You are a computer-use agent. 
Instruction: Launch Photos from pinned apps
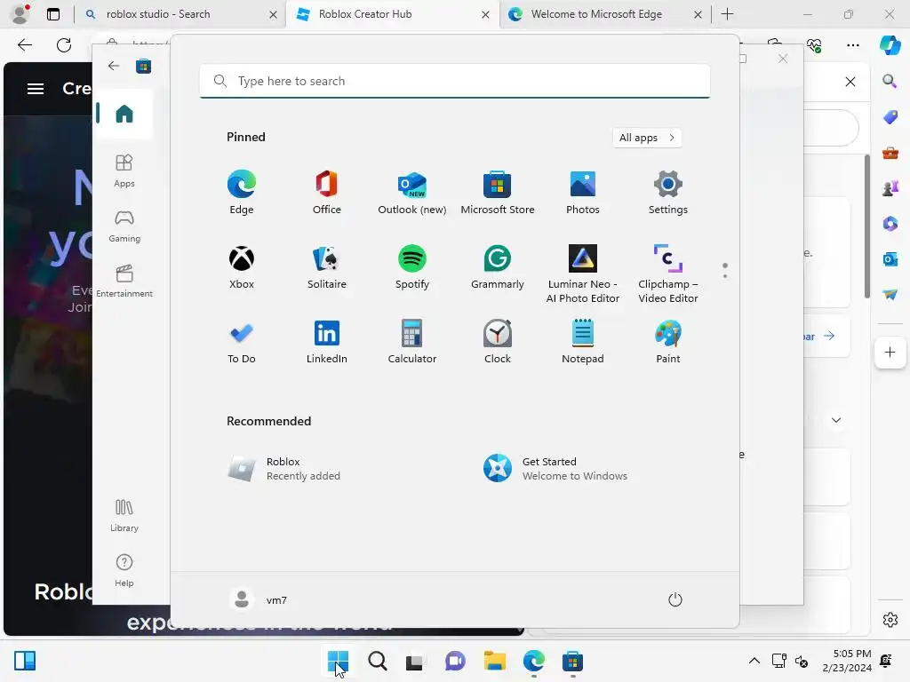583,193
